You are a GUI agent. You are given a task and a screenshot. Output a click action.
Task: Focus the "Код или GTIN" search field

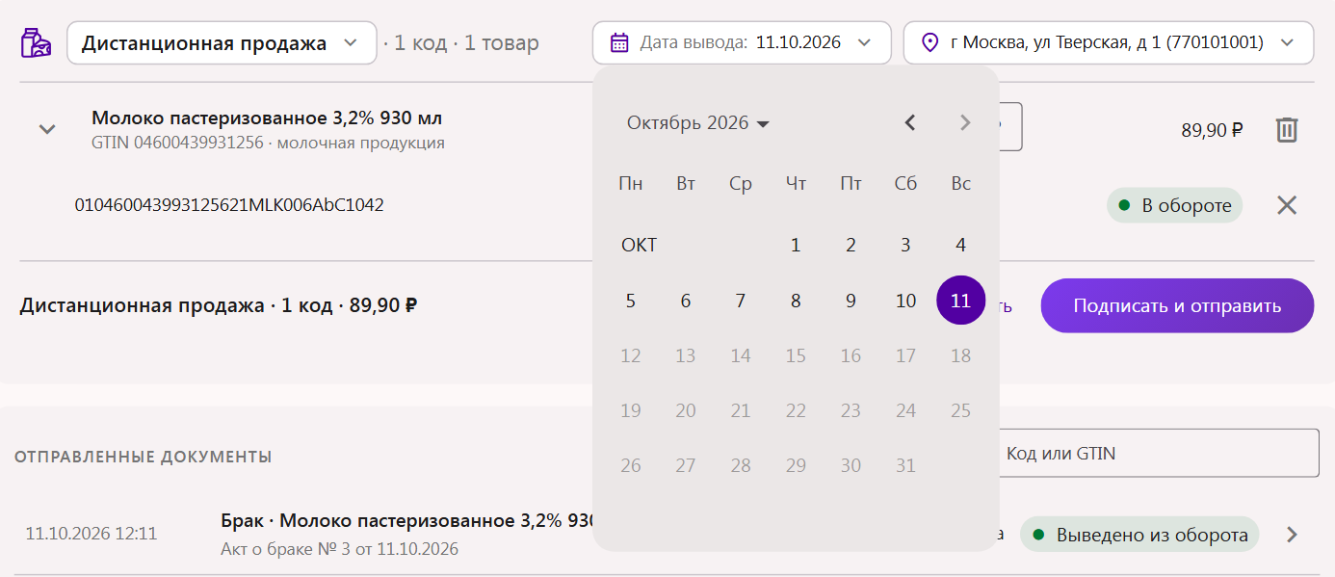1158,453
